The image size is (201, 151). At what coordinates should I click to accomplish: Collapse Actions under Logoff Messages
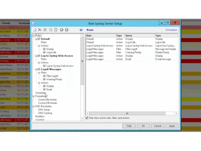tap(39, 83)
